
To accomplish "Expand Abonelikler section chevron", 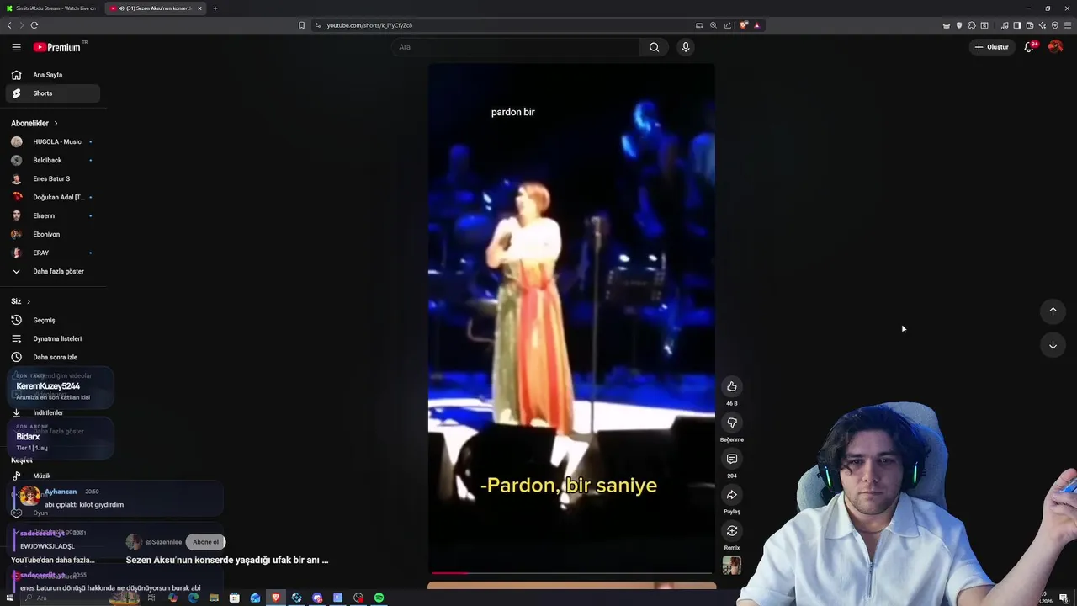I will point(56,123).
